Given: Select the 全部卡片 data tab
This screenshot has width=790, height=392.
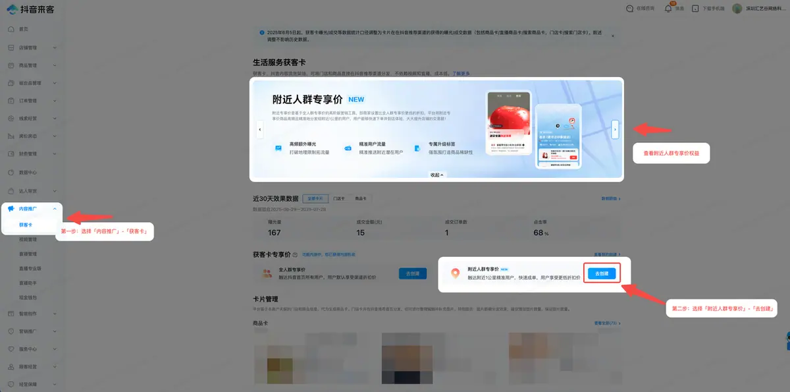Looking at the screenshot, I should click(316, 198).
